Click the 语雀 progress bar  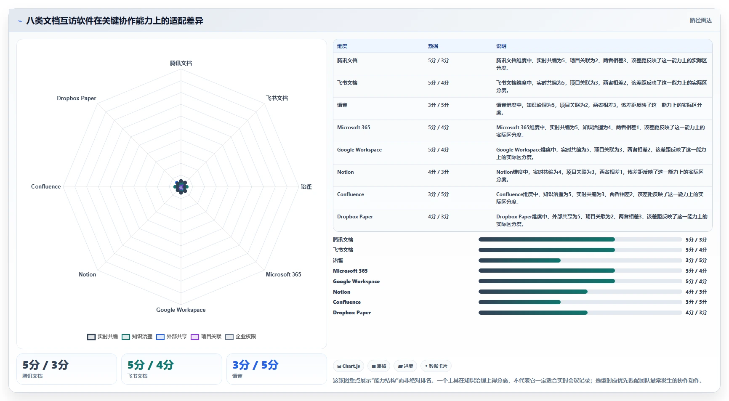pos(580,260)
